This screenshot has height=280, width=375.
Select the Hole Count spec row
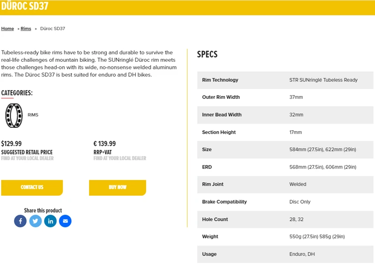pos(285,219)
